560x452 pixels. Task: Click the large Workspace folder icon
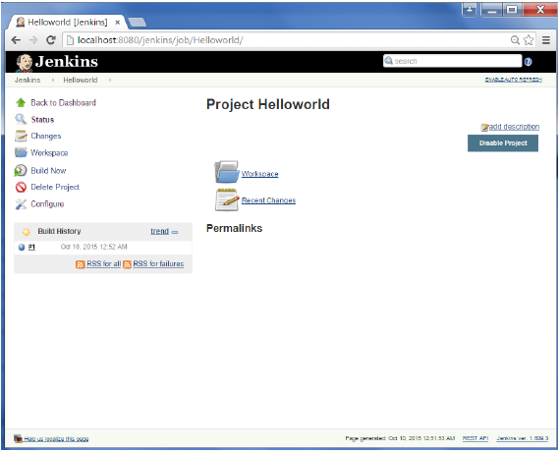click(x=226, y=172)
